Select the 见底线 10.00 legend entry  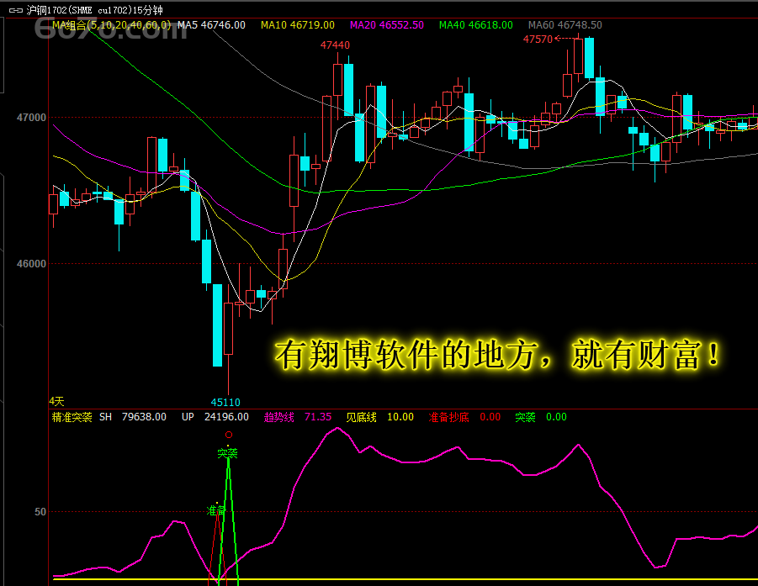tap(380, 417)
